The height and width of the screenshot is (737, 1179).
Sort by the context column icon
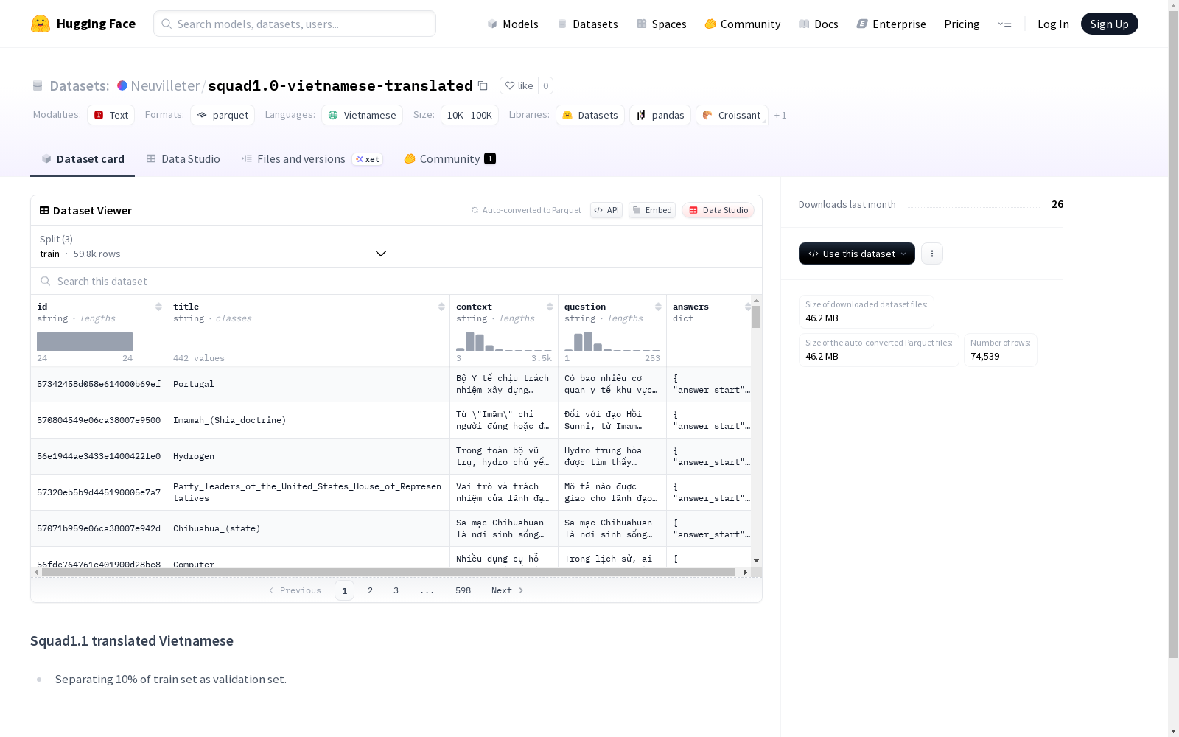pos(550,307)
